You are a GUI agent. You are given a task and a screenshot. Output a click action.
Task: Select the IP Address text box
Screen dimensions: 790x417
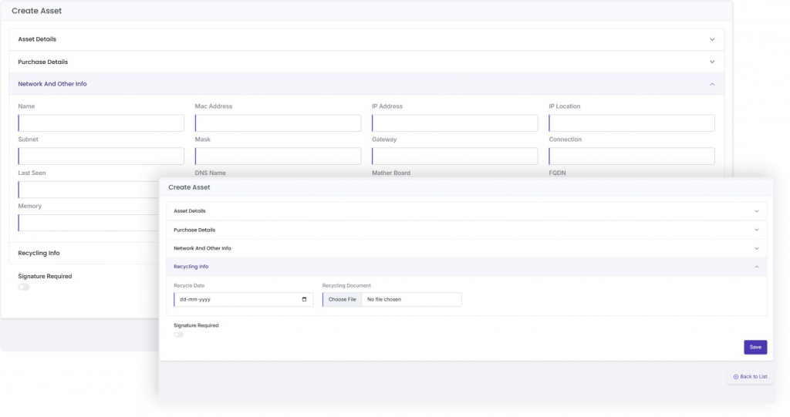coord(454,123)
